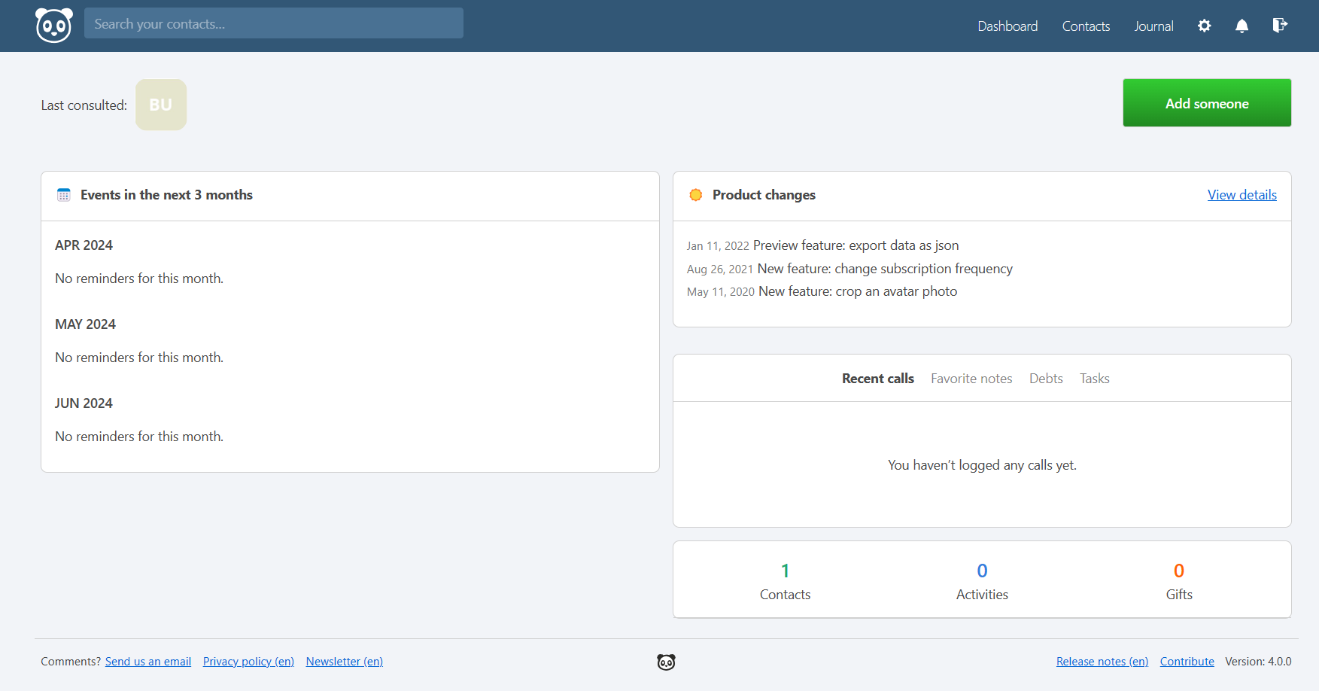Open the Newsletter (en) link
The height and width of the screenshot is (691, 1319).
[345, 662]
